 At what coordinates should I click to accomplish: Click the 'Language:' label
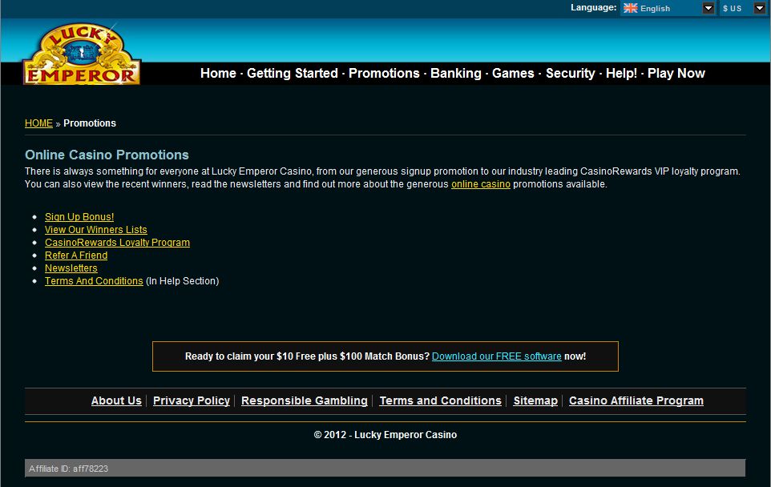click(594, 7)
